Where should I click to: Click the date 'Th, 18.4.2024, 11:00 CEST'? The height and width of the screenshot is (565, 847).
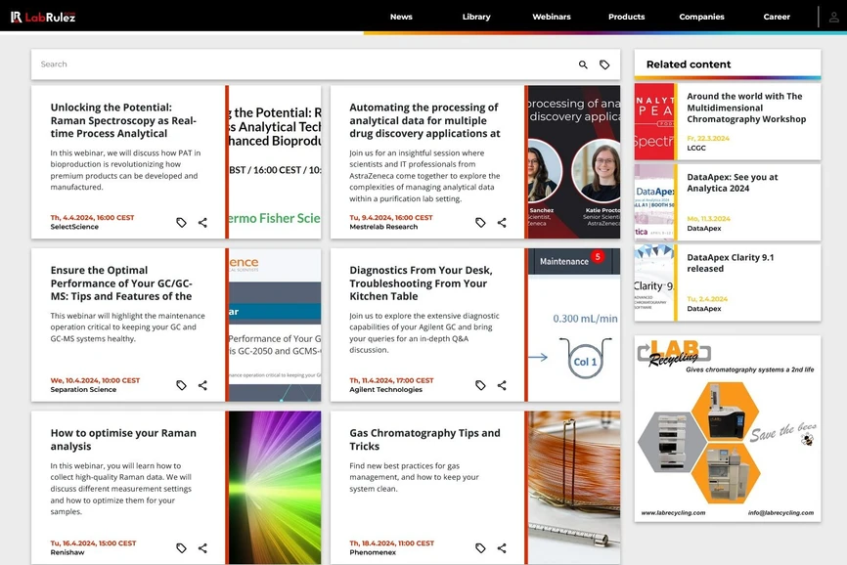[x=391, y=543]
